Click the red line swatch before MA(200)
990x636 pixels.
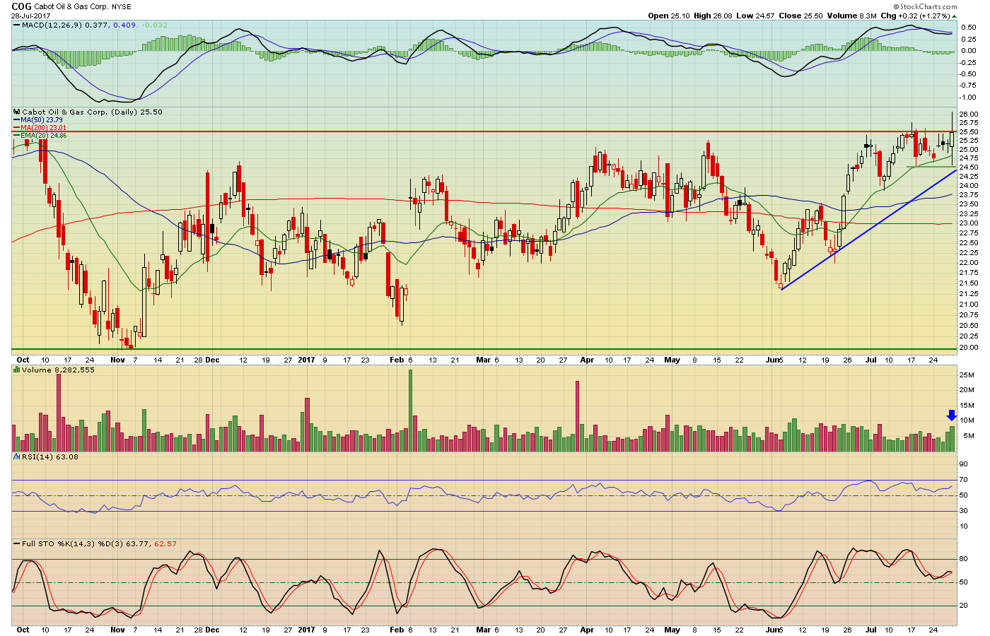(17, 128)
